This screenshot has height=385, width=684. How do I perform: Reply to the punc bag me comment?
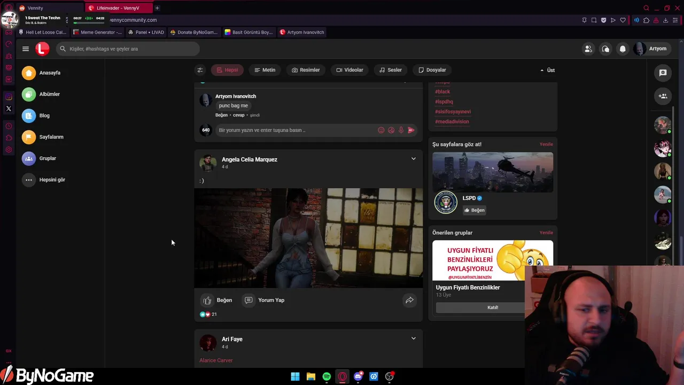pos(238,115)
